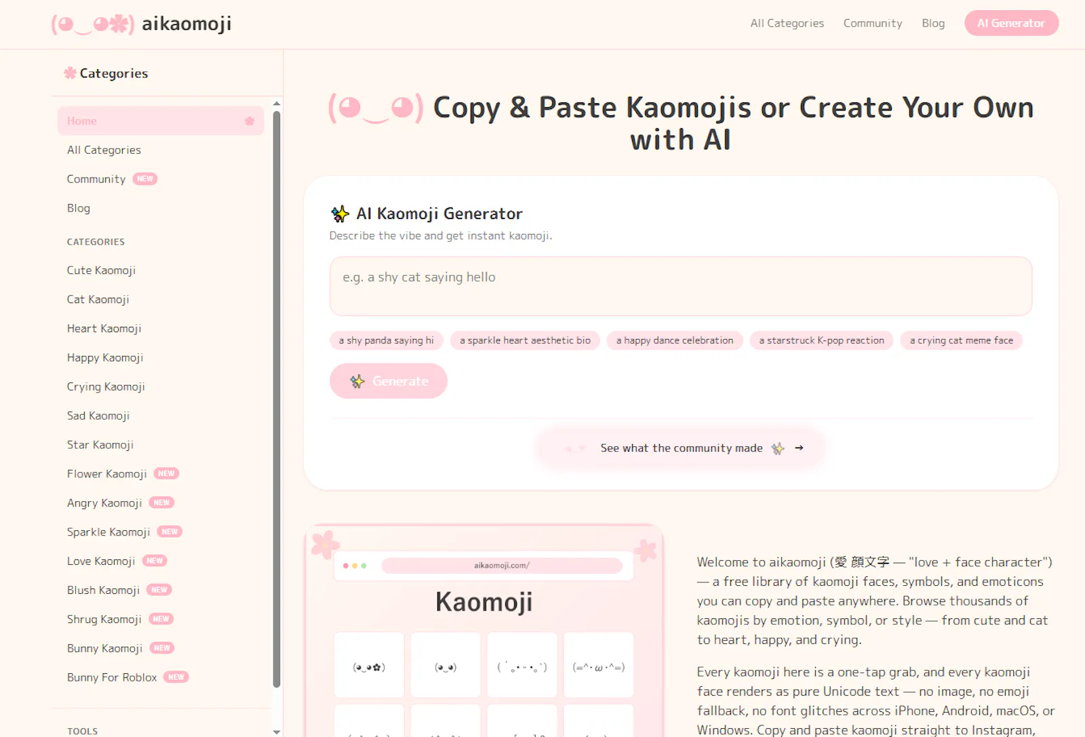Select 'a happy dance celebration' suggestion
The width and height of the screenshot is (1085, 737).
click(675, 340)
